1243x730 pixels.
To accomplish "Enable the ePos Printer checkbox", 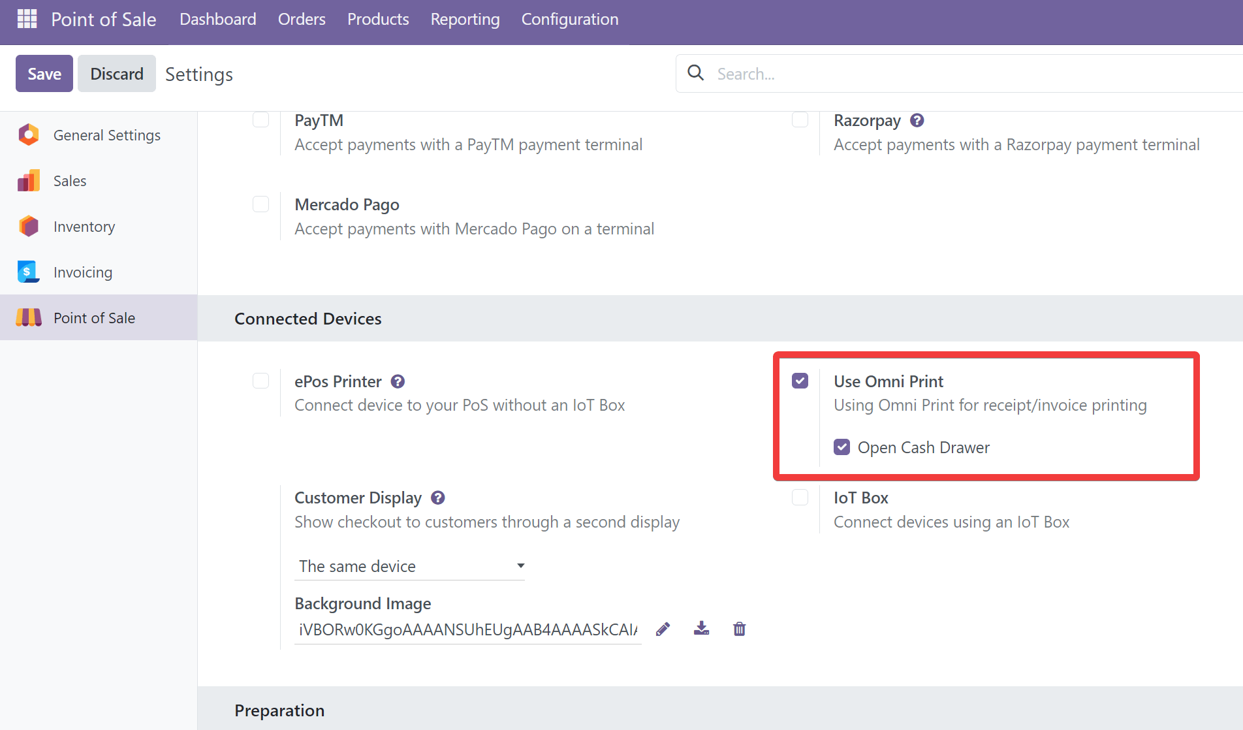I will tap(260, 381).
